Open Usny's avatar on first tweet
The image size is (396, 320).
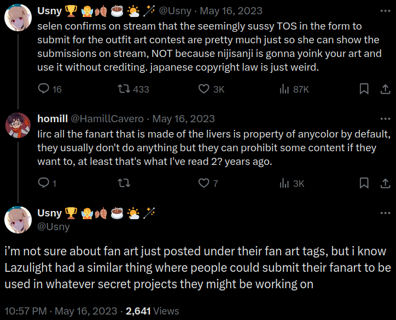tap(17, 19)
